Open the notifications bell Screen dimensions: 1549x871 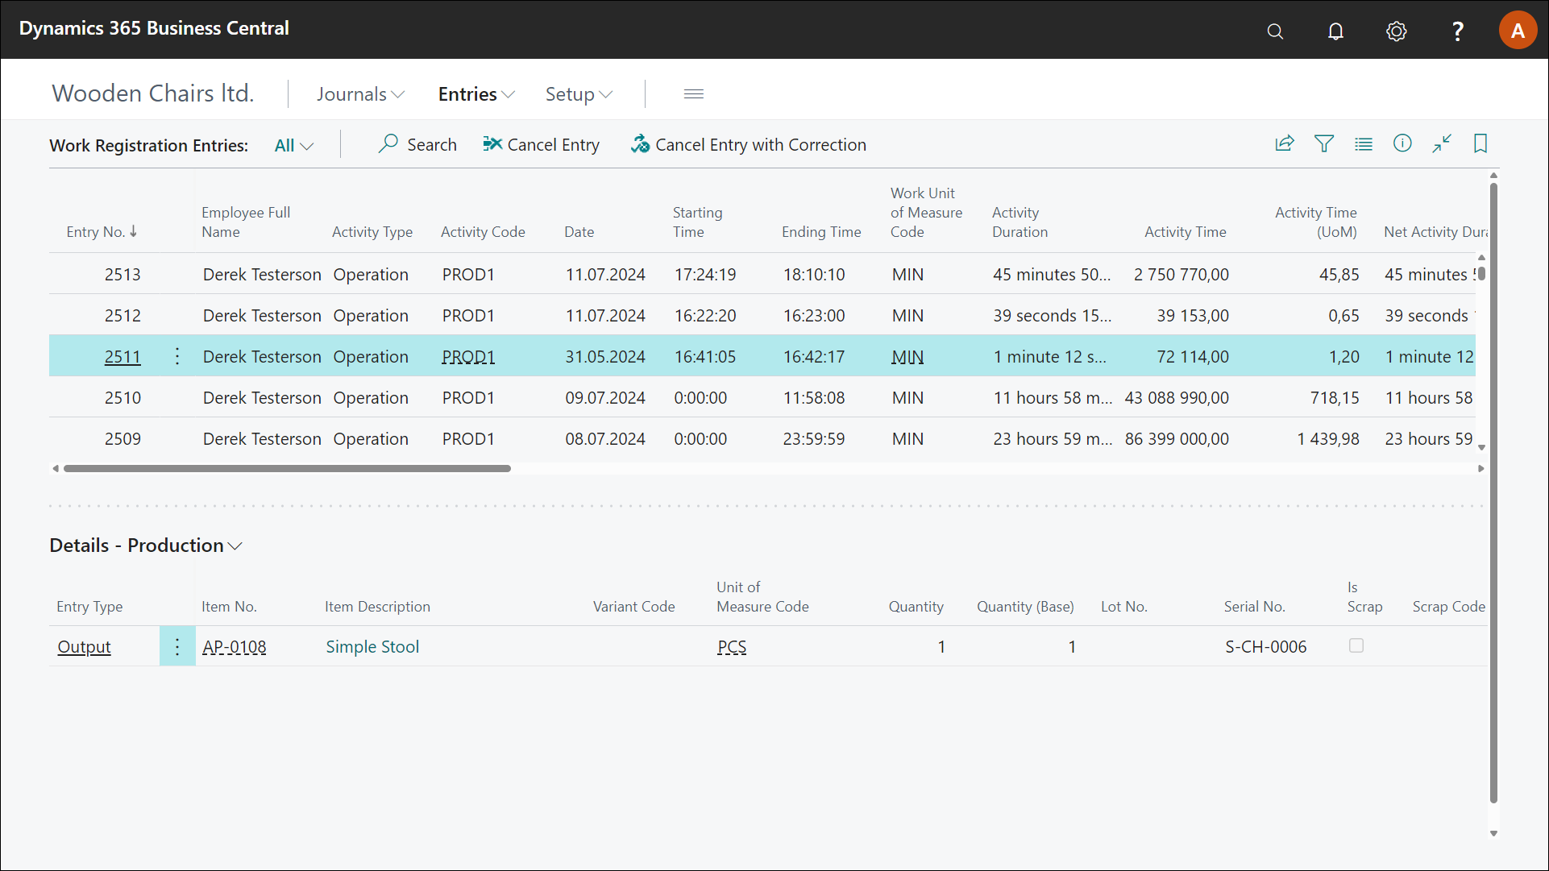(1335, 31)
